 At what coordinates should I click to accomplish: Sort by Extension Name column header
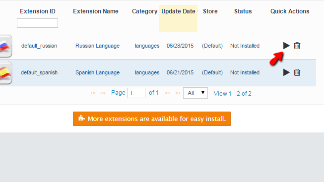click(96, 11)
